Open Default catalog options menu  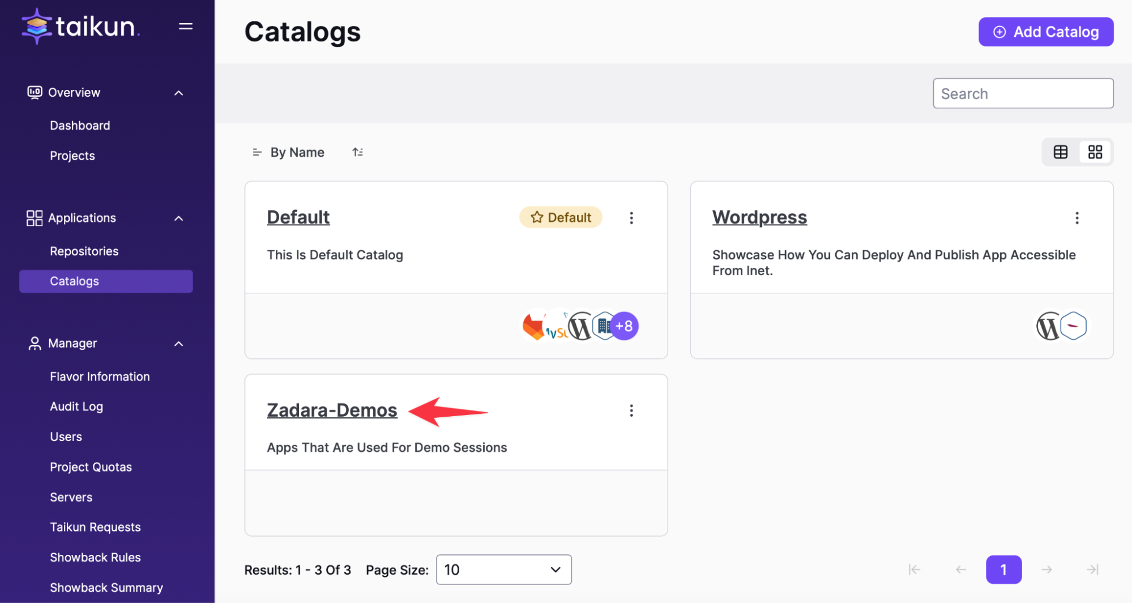point(631,218)
